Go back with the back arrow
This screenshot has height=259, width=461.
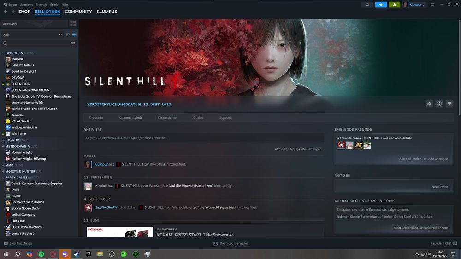(x=5, y=12)
